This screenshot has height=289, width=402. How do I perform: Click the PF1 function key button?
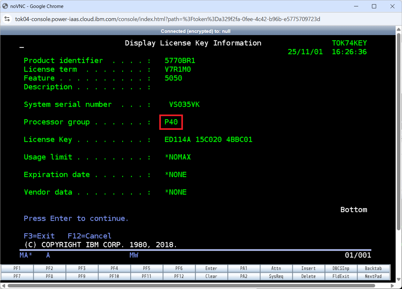point(17,268)
